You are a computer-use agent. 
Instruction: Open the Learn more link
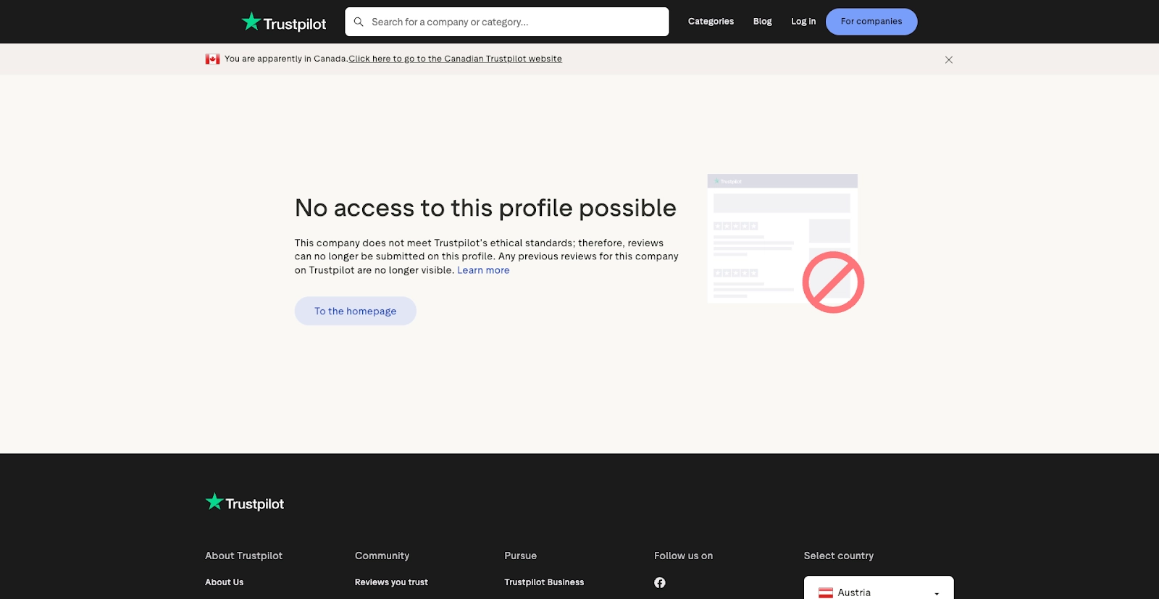(483, 270)
